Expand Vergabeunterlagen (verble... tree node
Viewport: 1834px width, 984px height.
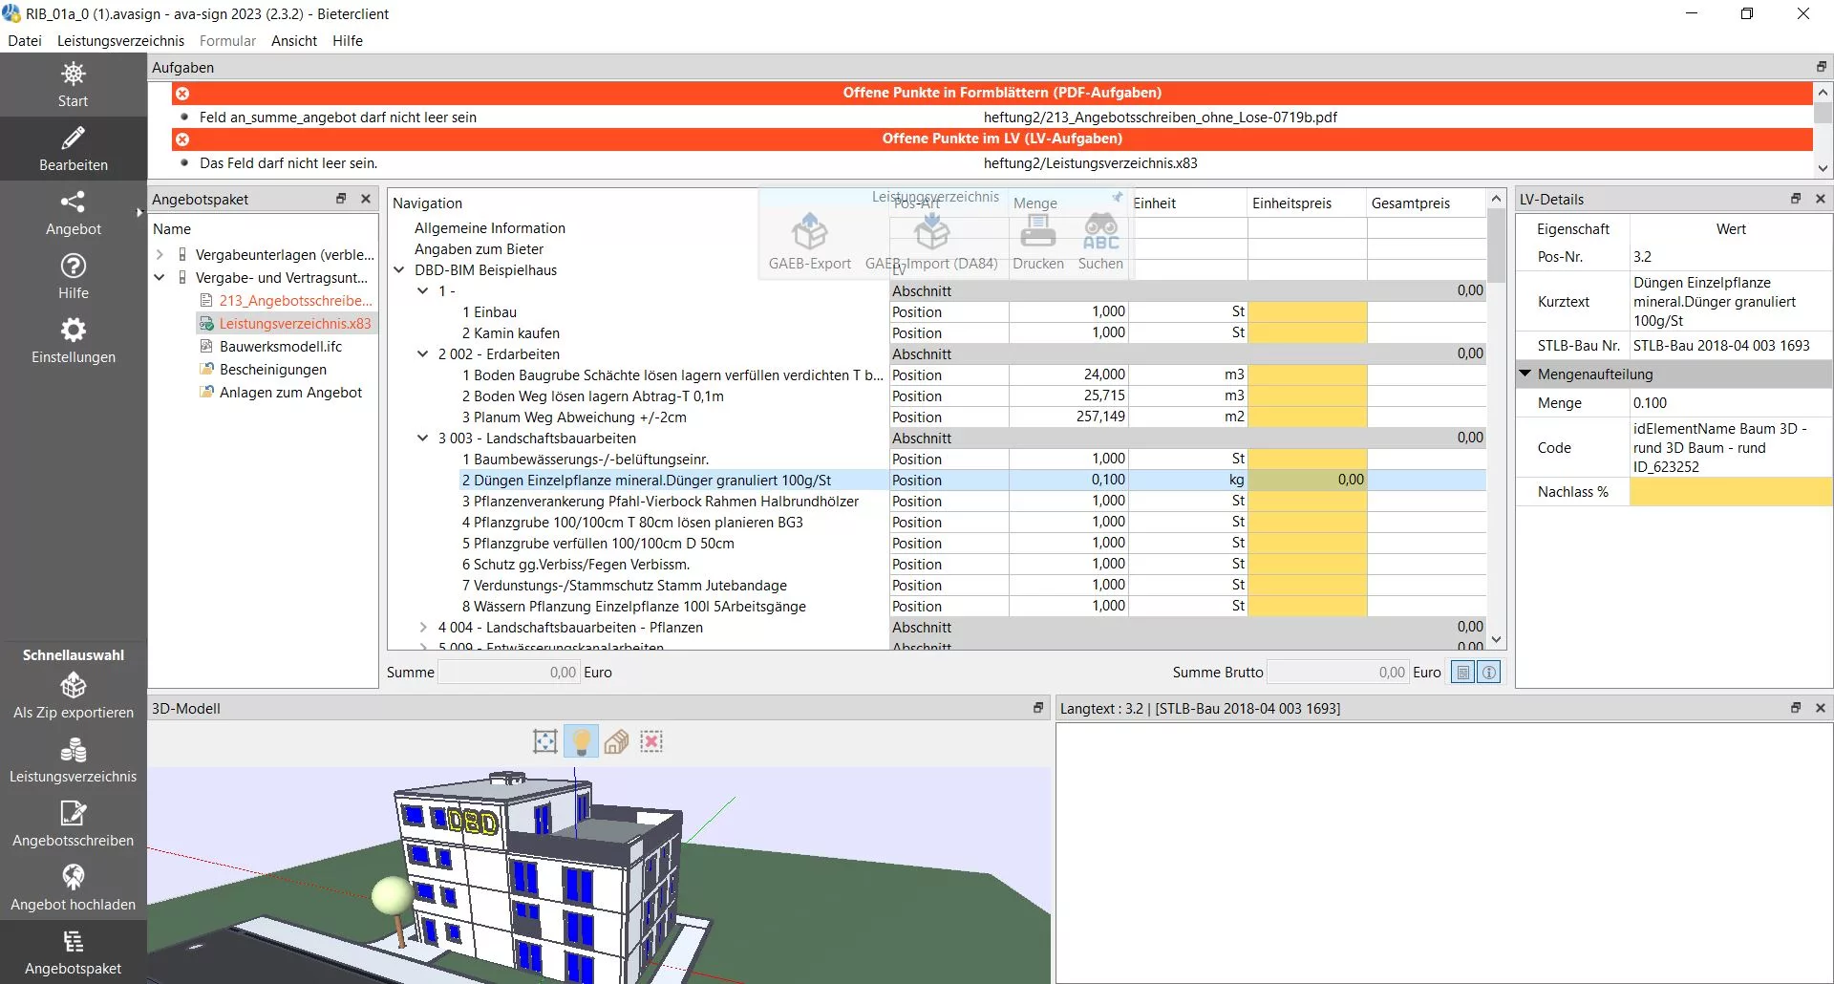pos(160,255)
